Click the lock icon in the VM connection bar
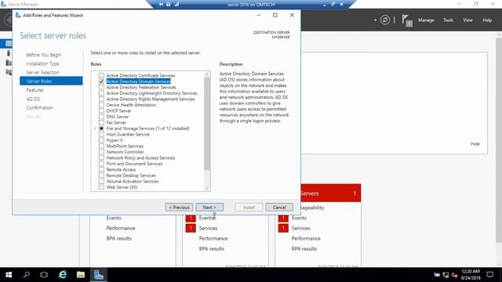502x282 pixels. coord(168,4)
